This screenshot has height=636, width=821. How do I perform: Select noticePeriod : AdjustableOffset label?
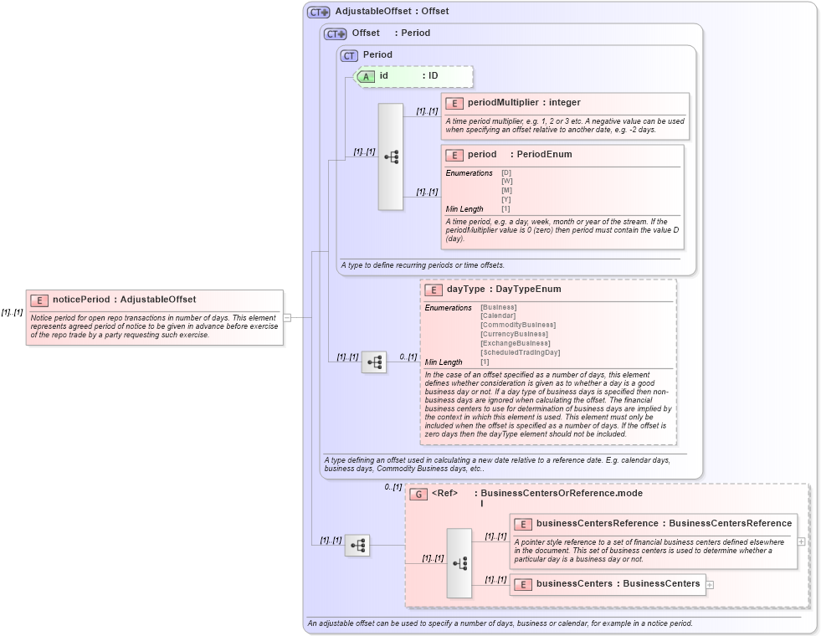click(124, 300)
